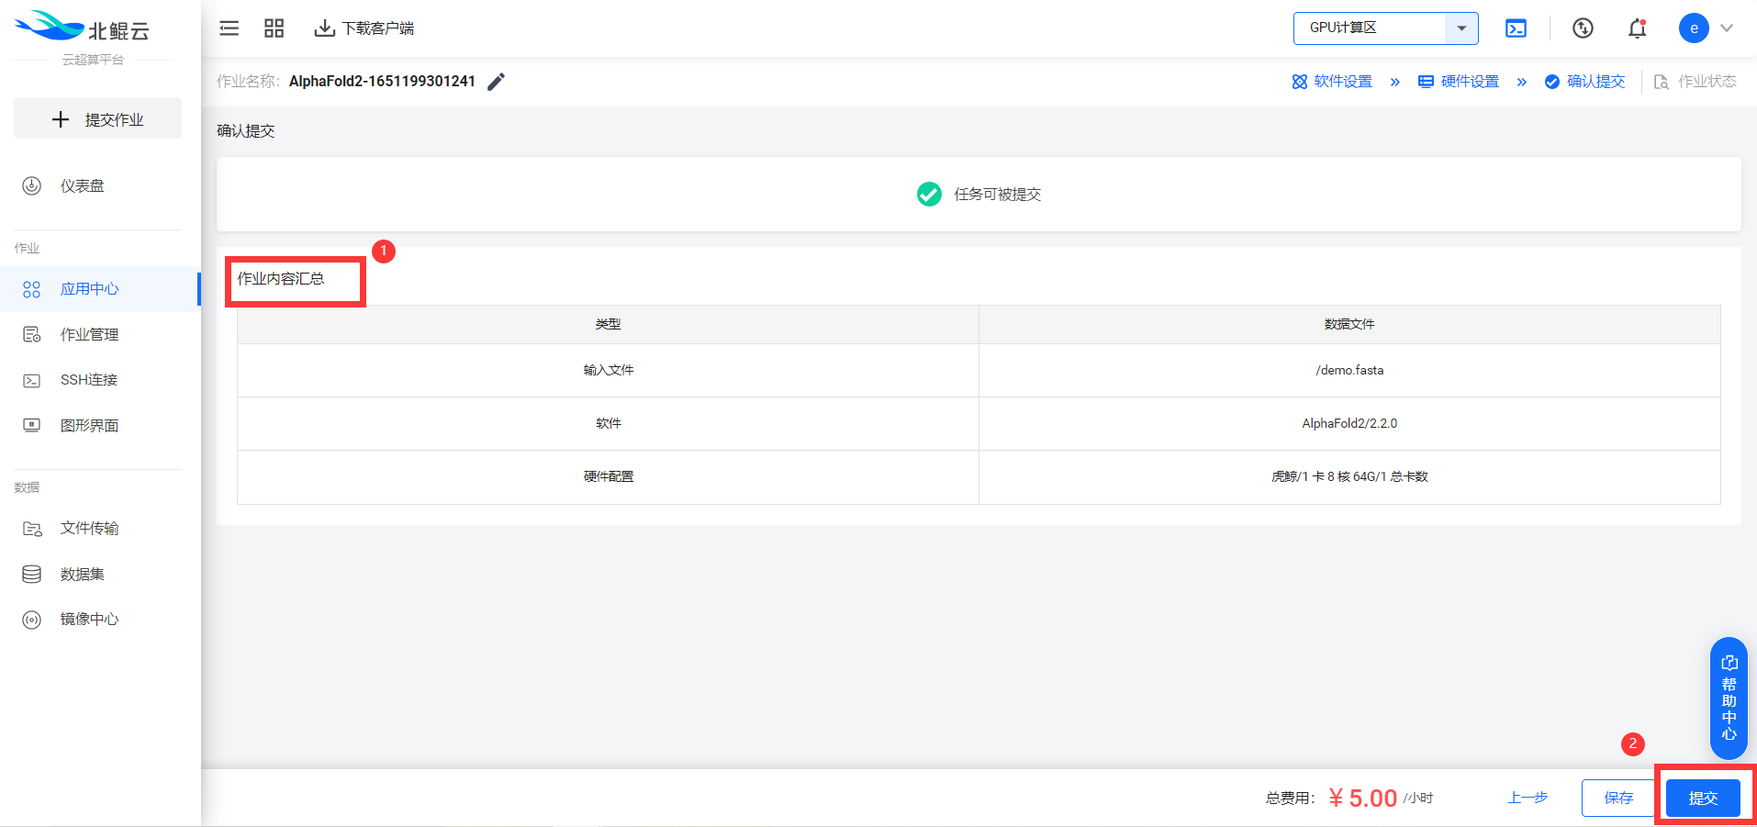Open 仪表盘 in sidebar
Viewport: 1757px width, 827px height.
[99, 186]
